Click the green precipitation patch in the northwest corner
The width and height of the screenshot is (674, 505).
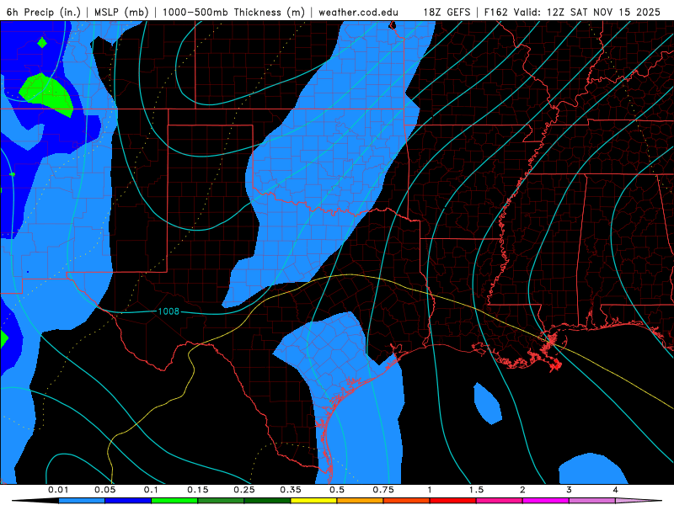[x=47, y=94]
